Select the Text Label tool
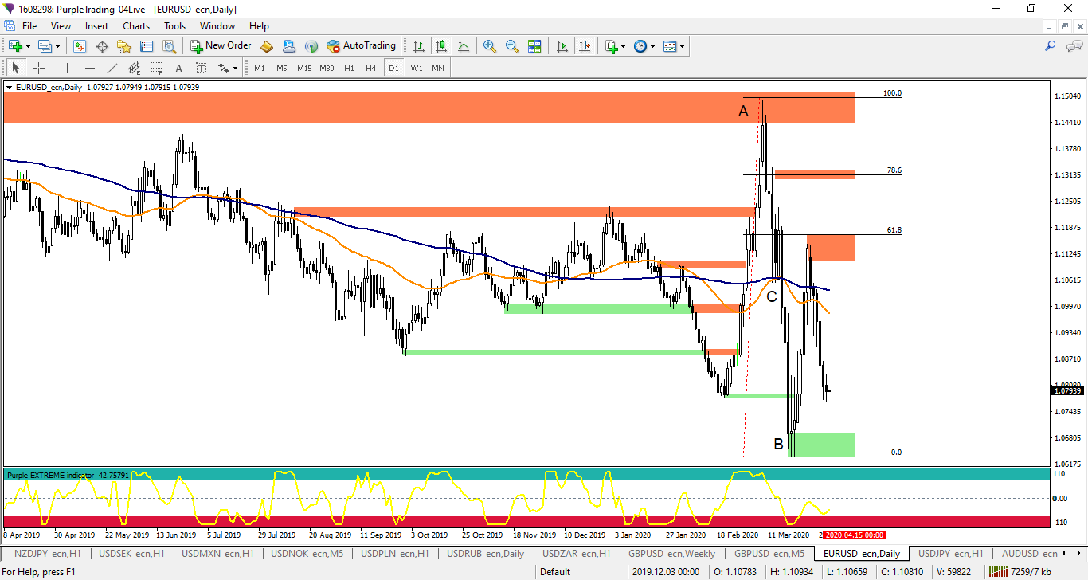 201,68
